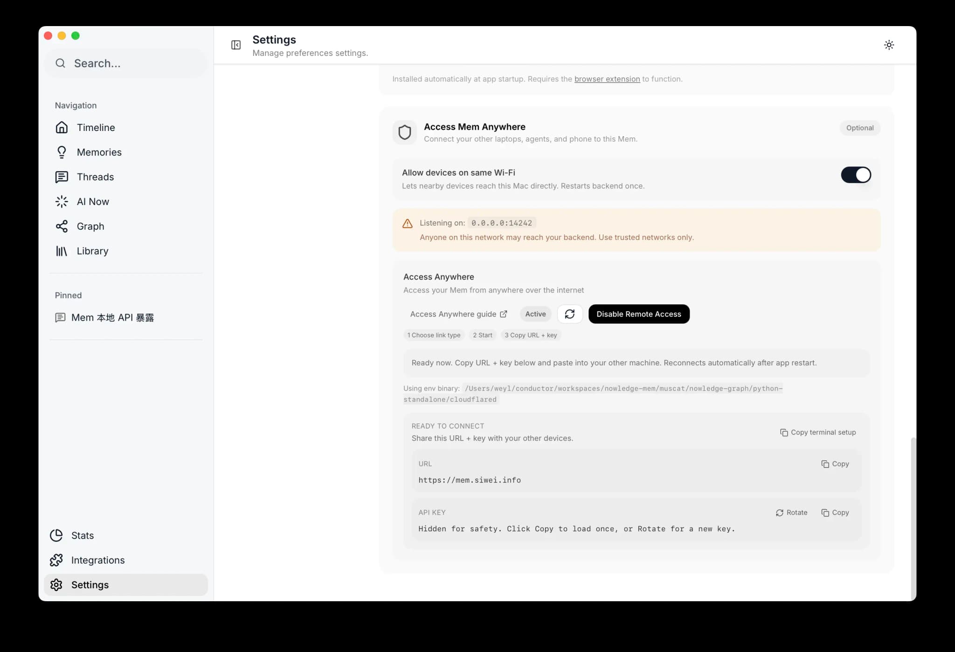Click Disable Remote Access
This screenshot has width=955, height=652.
[639, 314]
